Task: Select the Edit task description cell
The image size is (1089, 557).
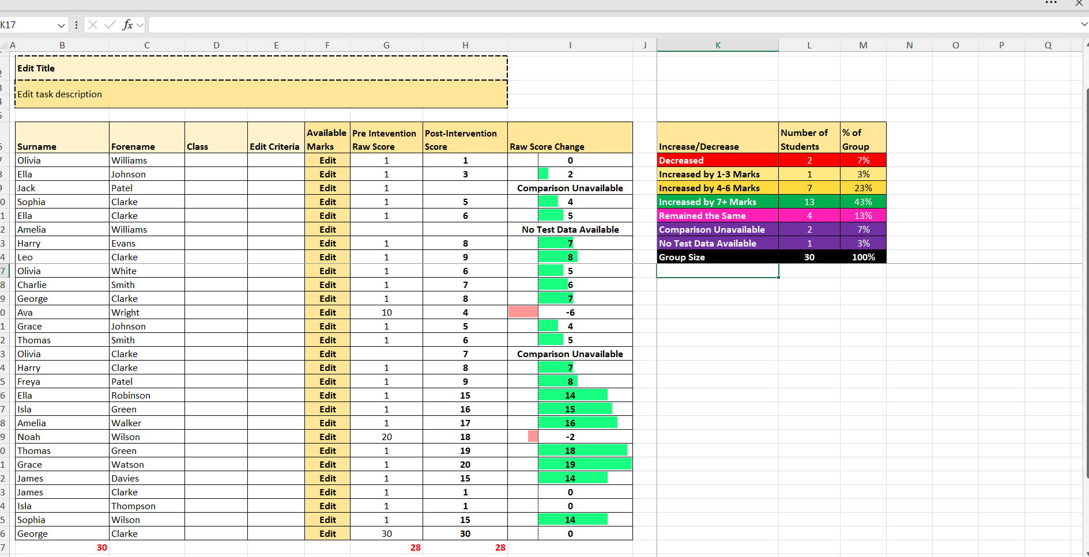Action: pos(261,94)
